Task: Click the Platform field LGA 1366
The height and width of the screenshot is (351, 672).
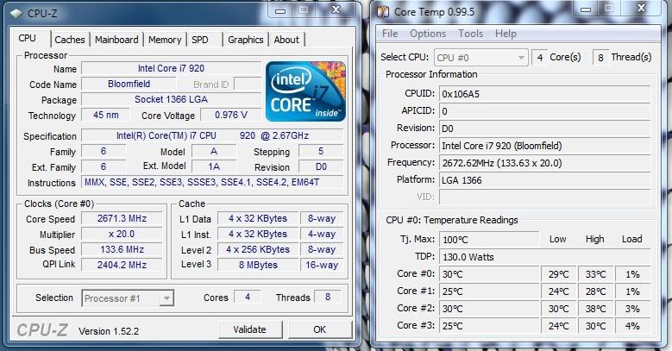Action: 544,180
